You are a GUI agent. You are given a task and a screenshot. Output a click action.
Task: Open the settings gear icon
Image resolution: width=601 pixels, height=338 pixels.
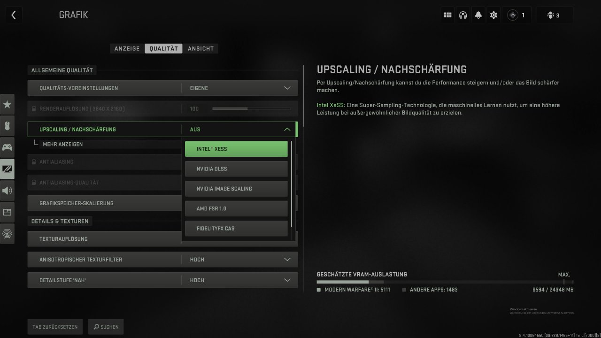point(493,15)
